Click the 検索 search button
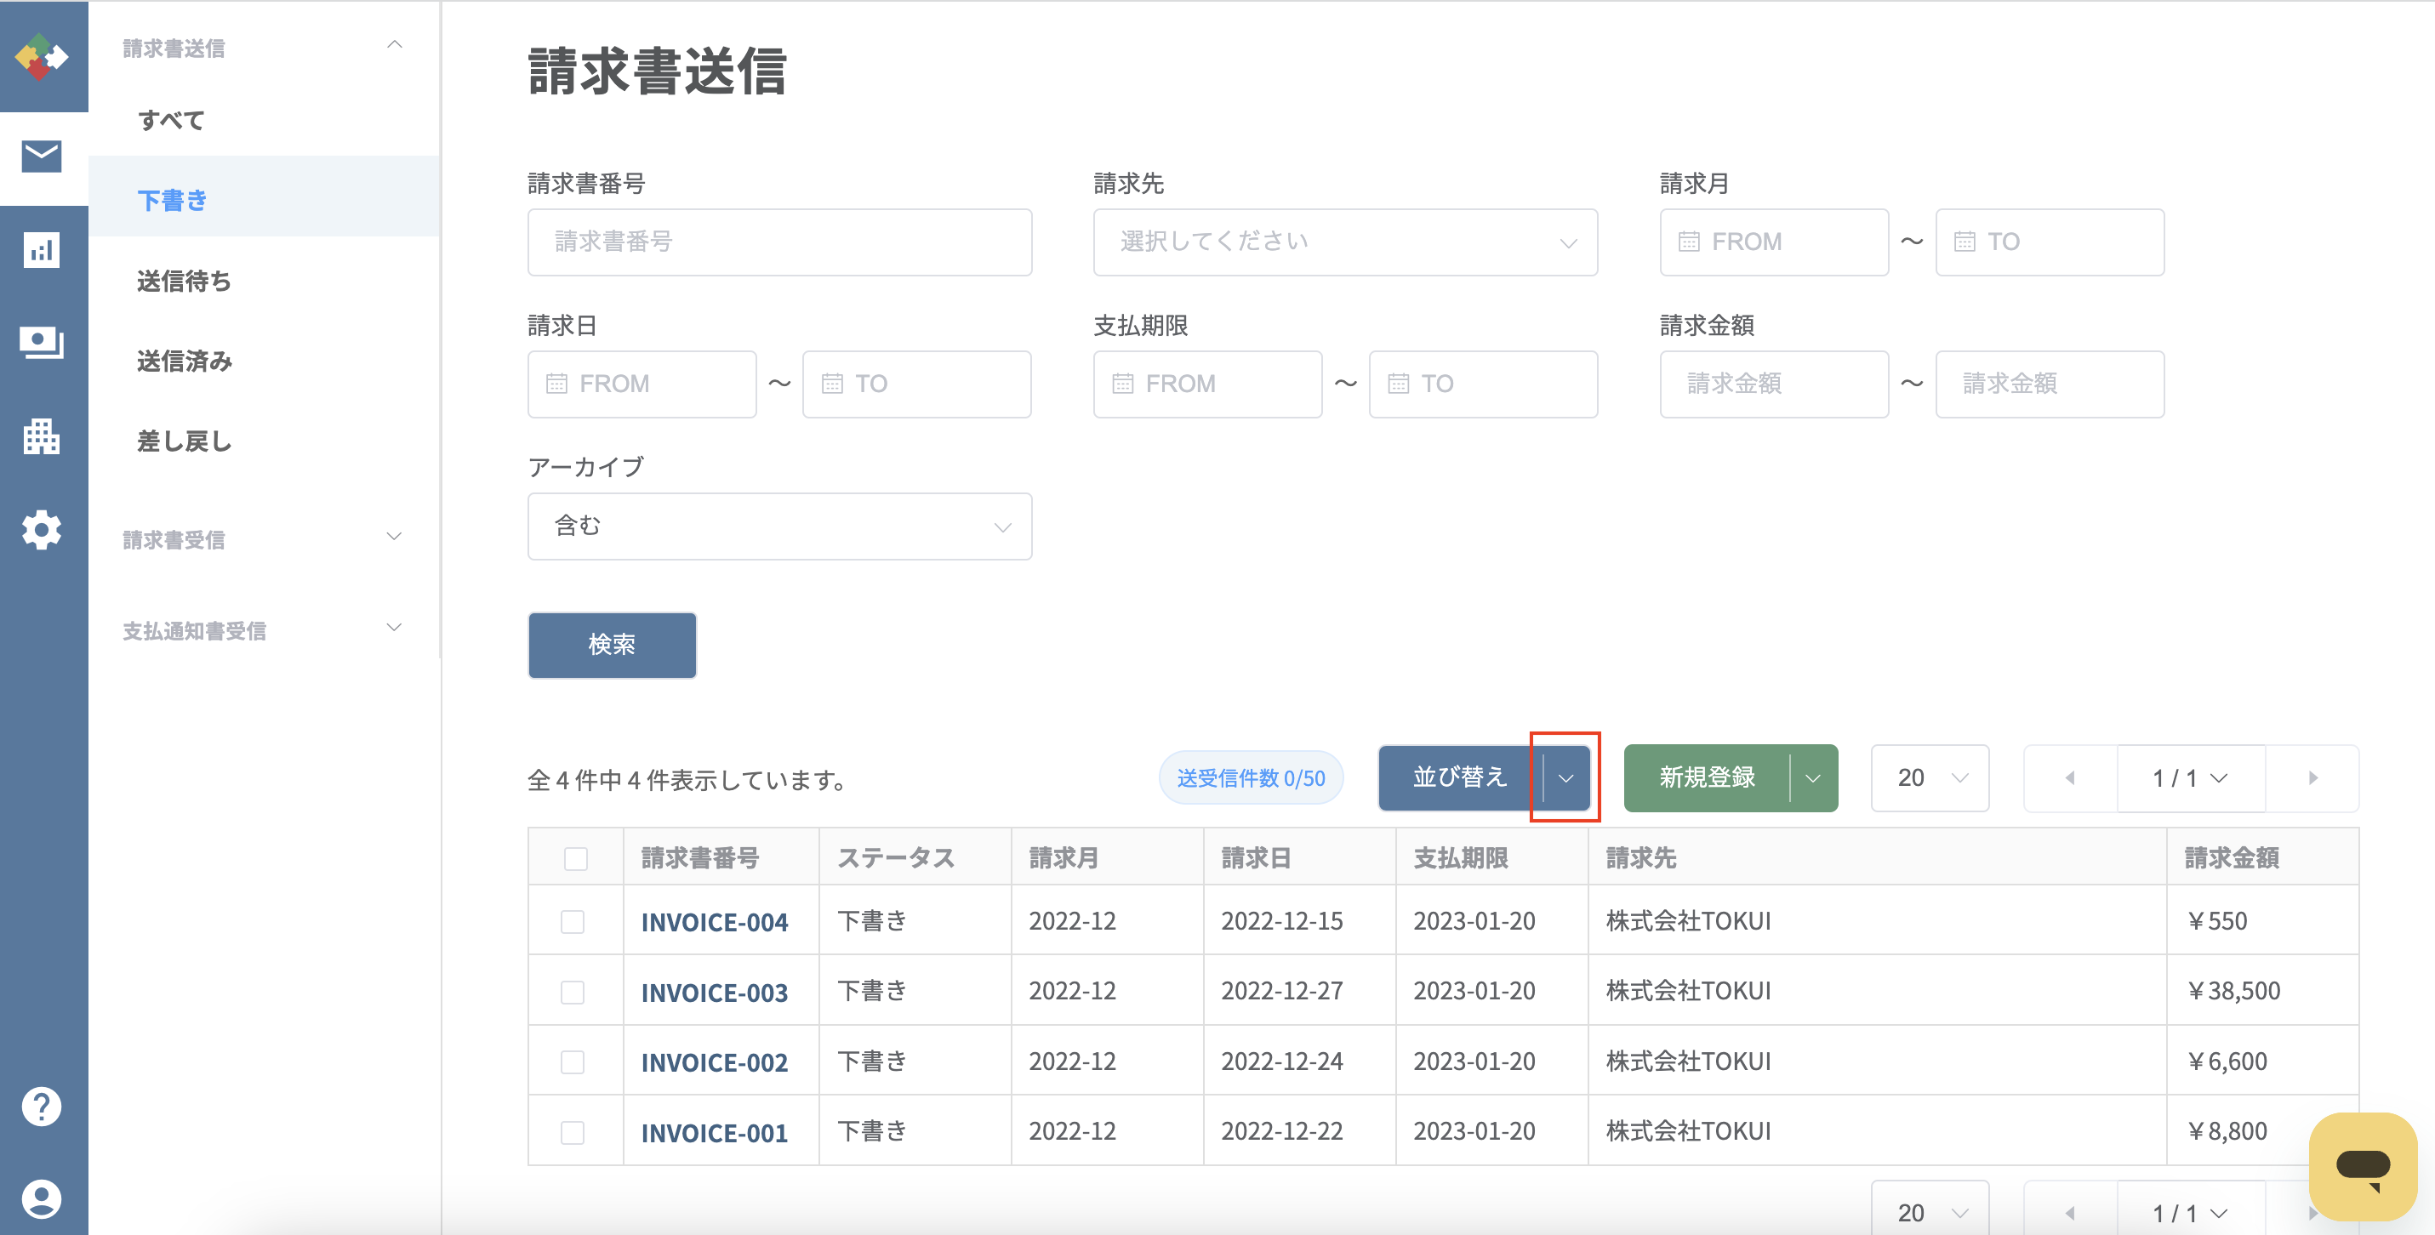This screenshot has width=2435, height=1235. tap(612, 645)
